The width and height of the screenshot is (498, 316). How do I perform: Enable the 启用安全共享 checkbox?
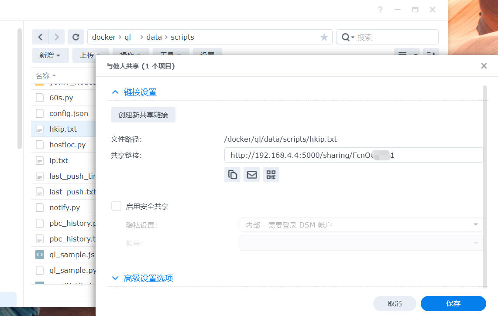pos(116,206)
